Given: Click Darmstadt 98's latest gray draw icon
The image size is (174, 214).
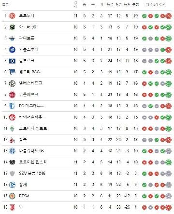Looking at the screenshot, I should click(x=169, y=151).
